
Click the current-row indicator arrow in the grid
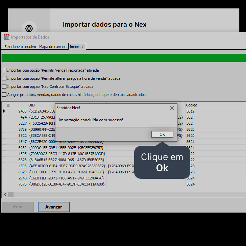click(4, 111)
